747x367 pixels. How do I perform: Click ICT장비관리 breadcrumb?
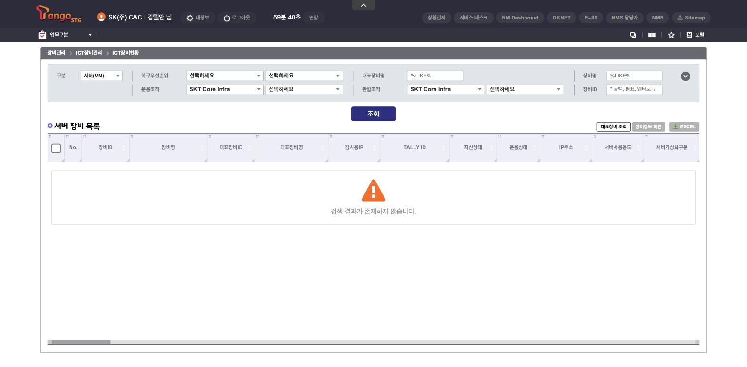[89, 53]
